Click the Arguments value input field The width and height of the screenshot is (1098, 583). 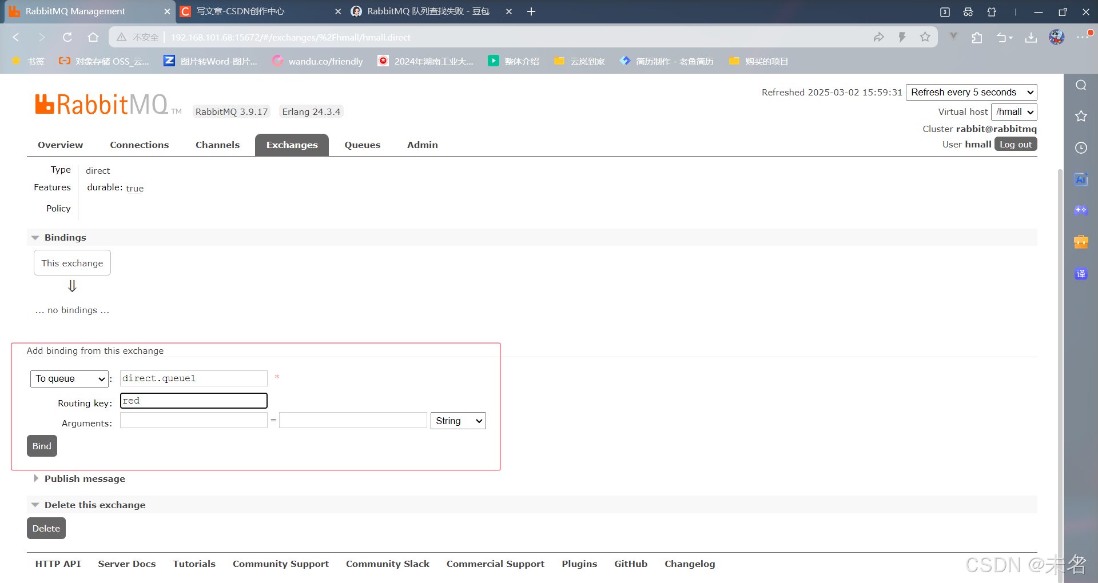pyautogui.click(x=353, y=420)
